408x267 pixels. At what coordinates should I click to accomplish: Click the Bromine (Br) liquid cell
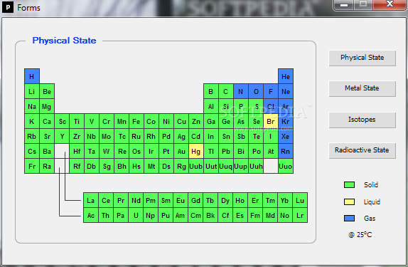coord(271,121)
